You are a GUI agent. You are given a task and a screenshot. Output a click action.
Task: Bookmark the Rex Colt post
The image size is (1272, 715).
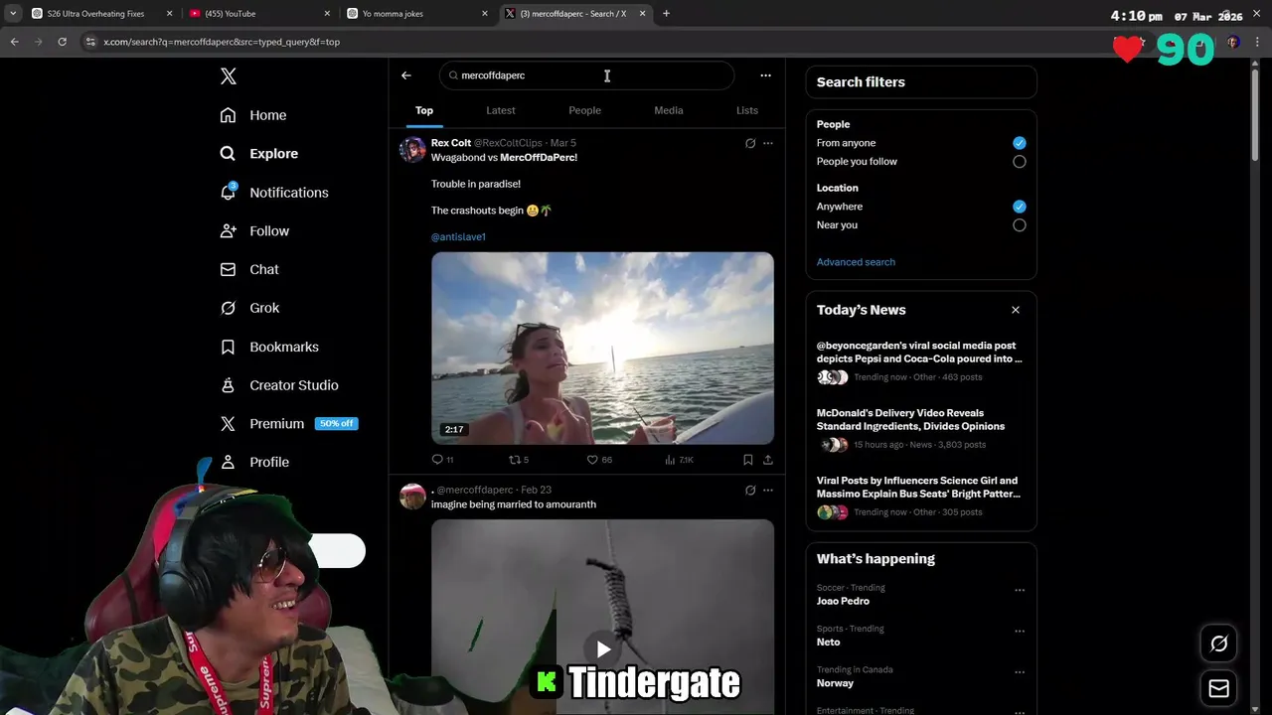coord(747,460)
